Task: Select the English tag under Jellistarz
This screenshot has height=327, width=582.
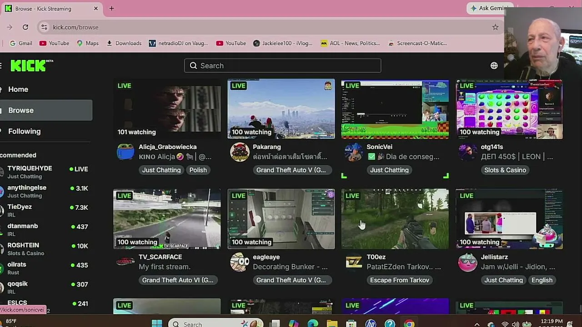Action: [542, 280]
